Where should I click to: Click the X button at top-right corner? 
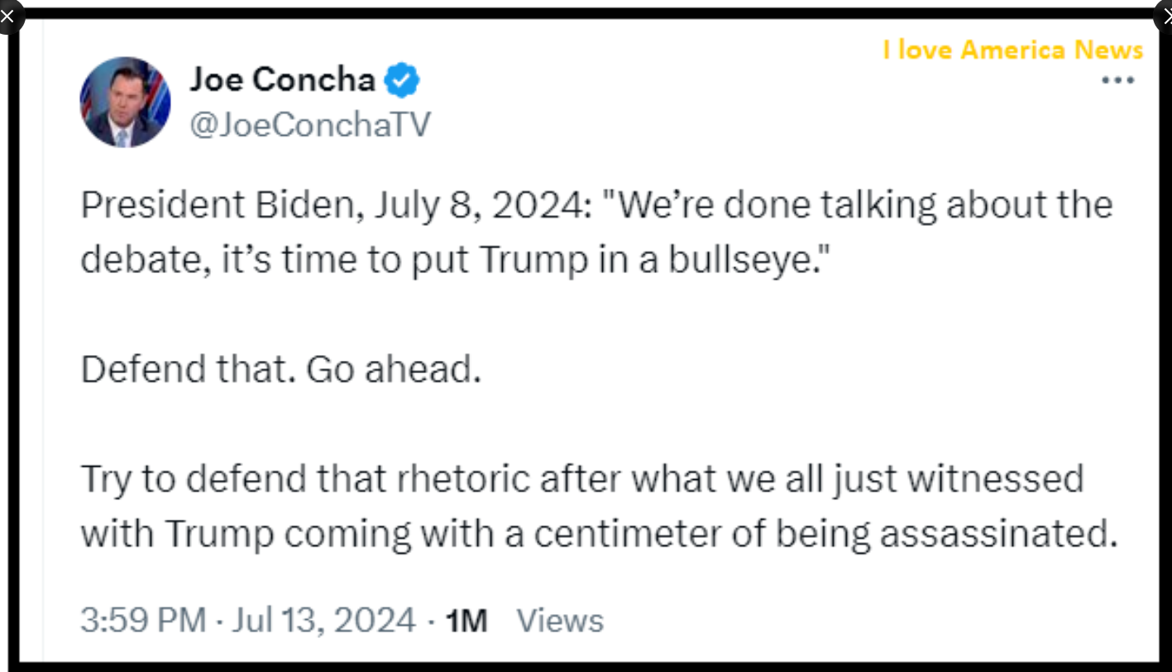click(1165, 16)
